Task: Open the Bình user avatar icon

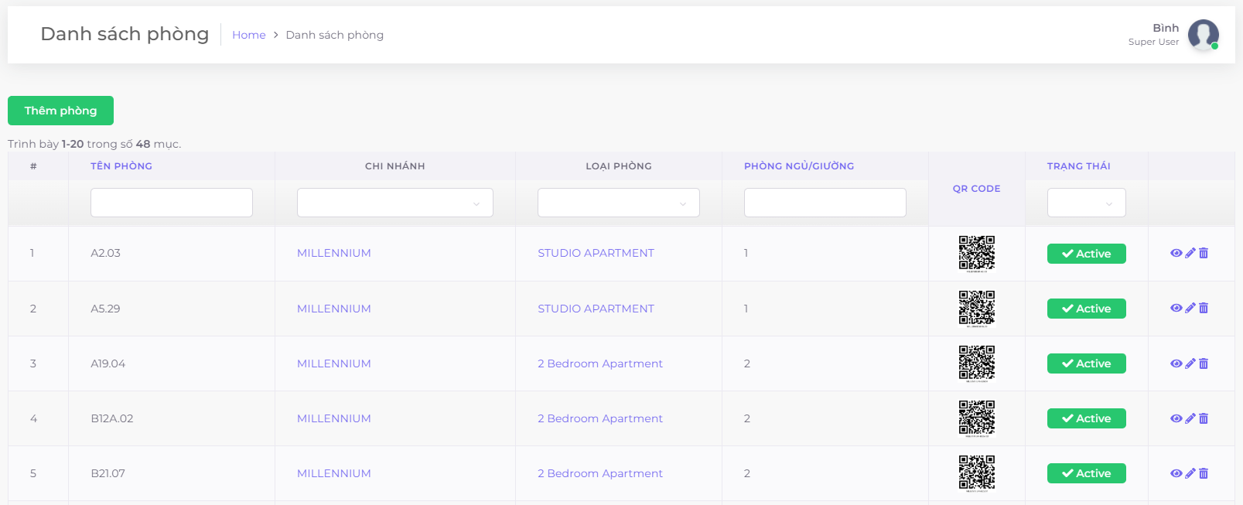Action: coord(1203,35)
